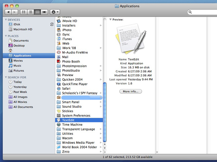Select the iWeb app icon

coord(59,43)
